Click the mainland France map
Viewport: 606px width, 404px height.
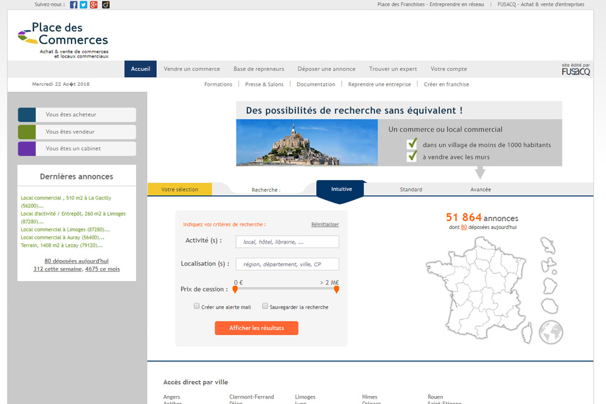click(476, 288)
